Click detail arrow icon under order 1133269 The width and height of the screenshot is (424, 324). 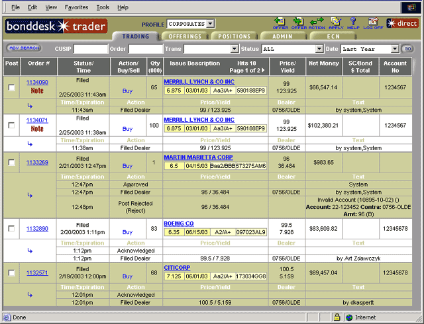tap(30, 195)
